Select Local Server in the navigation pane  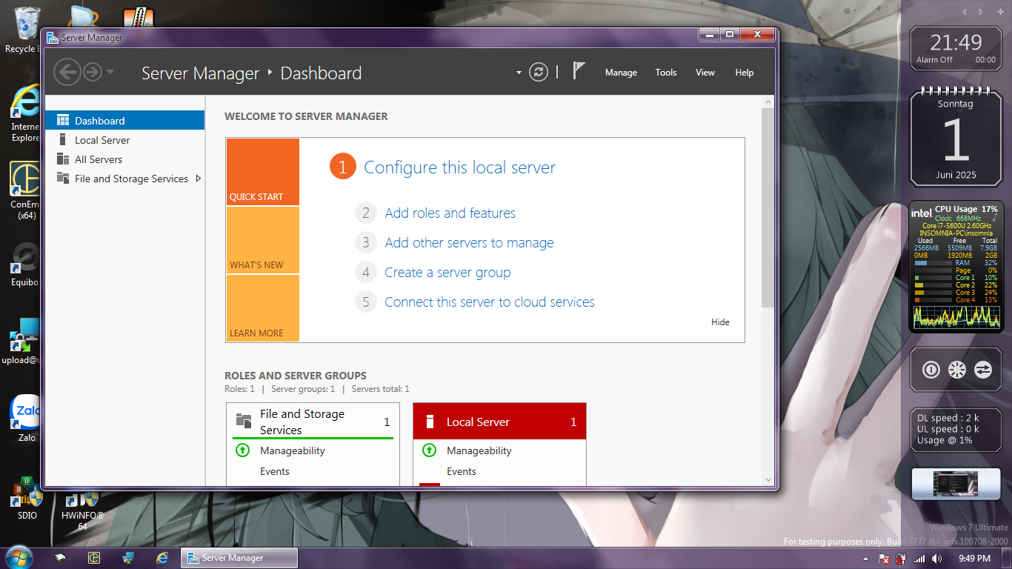[124, 139]
